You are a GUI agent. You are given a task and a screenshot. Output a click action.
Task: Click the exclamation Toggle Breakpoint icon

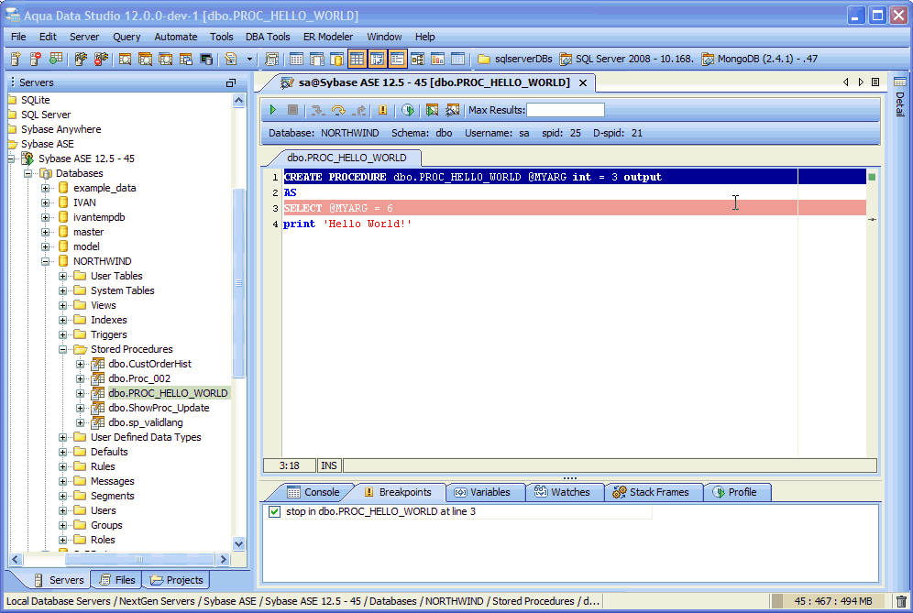(x=382, y=109)
